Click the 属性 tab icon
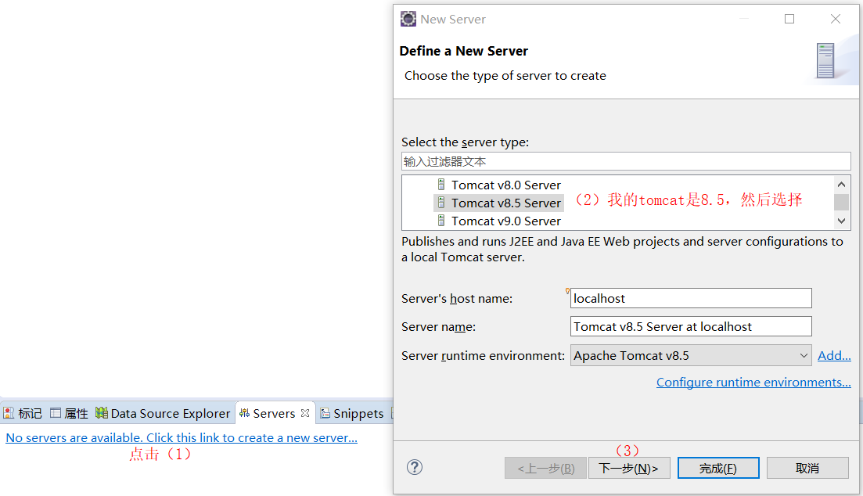 (56, 413)
